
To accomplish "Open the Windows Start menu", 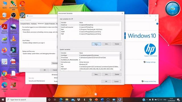I will [x=3, y=99].
